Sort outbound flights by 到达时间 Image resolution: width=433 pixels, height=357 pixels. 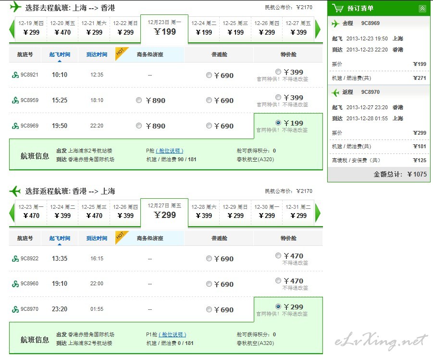97,54
